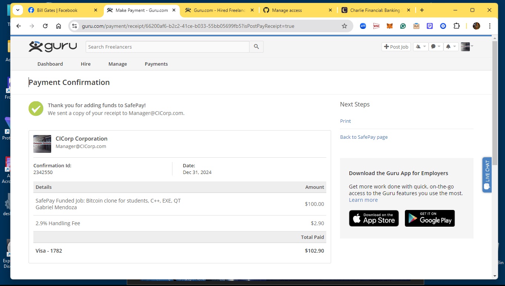Viewport: 505px width, 286px height.
Task: Click the date Dec 31, 2024
Action: 197,172
